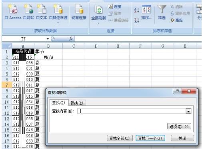The height and width of the screenshot is (149, 202).
Task: Open 高级 advanced filter
Action: [176, 20]
